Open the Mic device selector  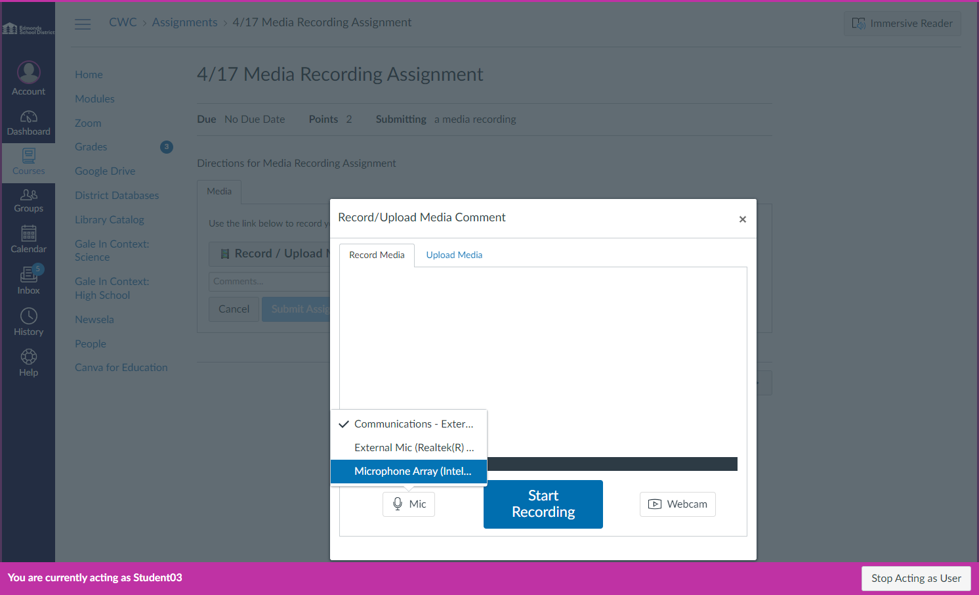[409, 504]
